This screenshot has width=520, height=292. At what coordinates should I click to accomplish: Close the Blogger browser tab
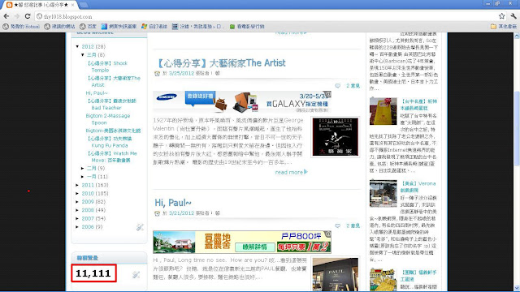[x=72, y=5]
